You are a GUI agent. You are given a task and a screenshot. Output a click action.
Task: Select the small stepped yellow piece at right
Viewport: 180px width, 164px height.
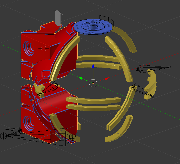150,84
